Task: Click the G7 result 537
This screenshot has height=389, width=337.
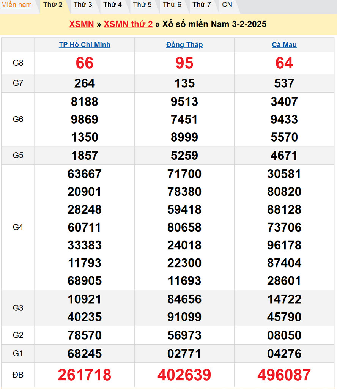Action: (x=284, y=83)
